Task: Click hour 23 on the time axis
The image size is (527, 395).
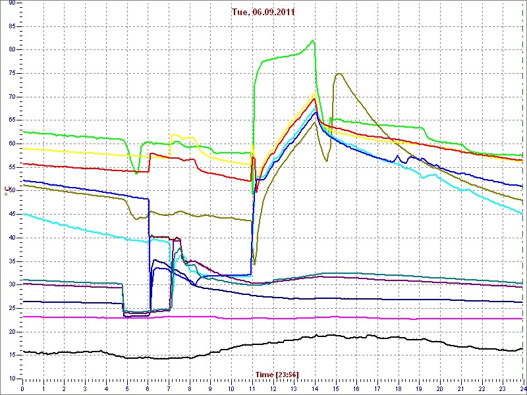Action: click(x=502, y=389)
